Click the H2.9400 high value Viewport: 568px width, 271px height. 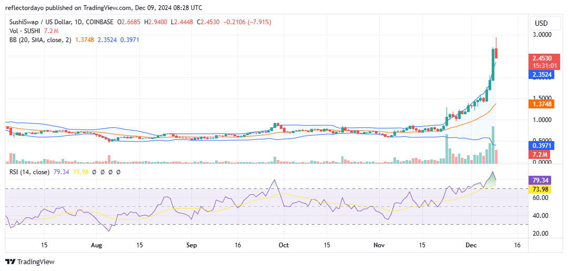(x=155, y=22)
